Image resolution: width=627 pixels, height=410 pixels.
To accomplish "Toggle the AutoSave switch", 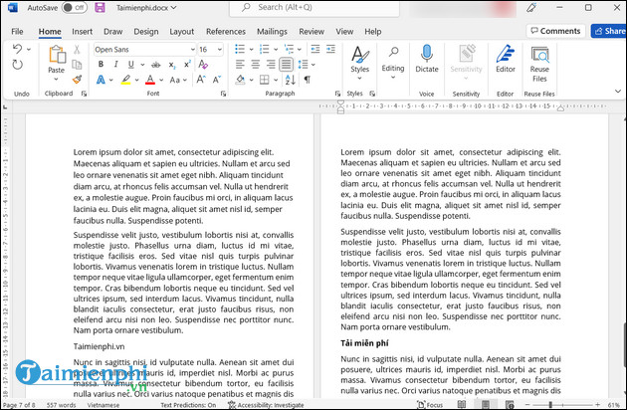I will pyautogui.click(x=74, y=7).
